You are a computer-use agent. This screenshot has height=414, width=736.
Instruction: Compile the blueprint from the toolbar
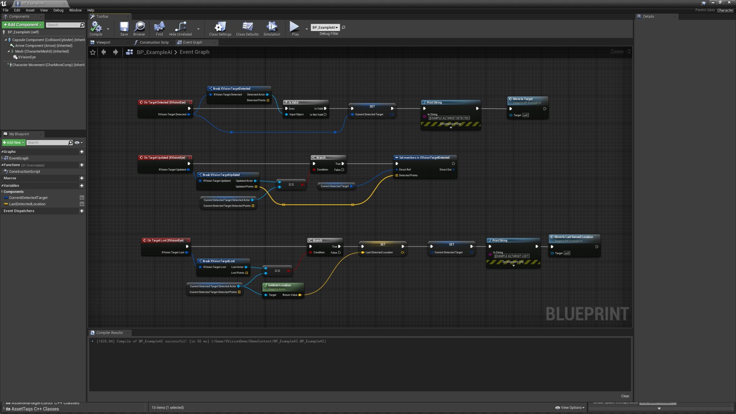(96, 28)
